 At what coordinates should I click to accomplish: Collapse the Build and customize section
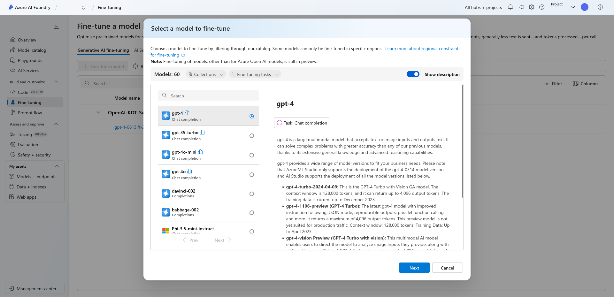click(x=56, y=82)
